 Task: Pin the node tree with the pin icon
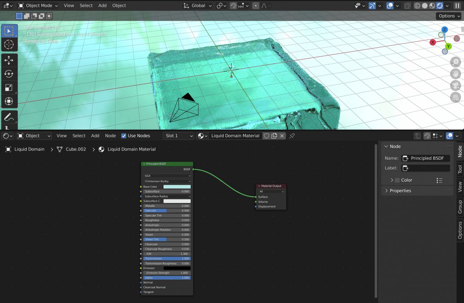tap(292, 136)
